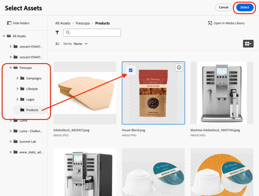Open the Sort by Name dropdown
Image resolution: width=259 pixels, height=196 pixels.
click(x=80, y=44)
